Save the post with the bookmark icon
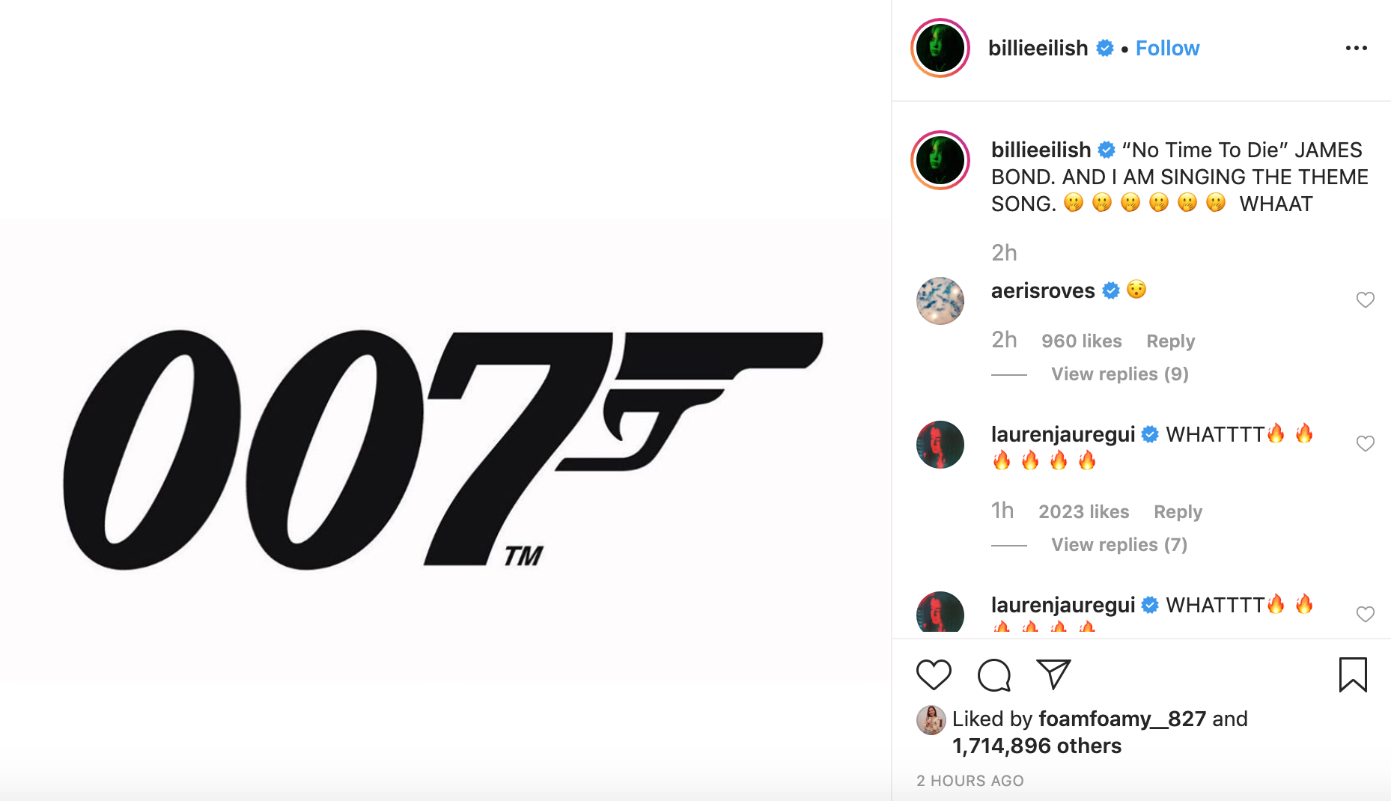The height and width of the screenshot is (801, 1391). coord(1353,674)
